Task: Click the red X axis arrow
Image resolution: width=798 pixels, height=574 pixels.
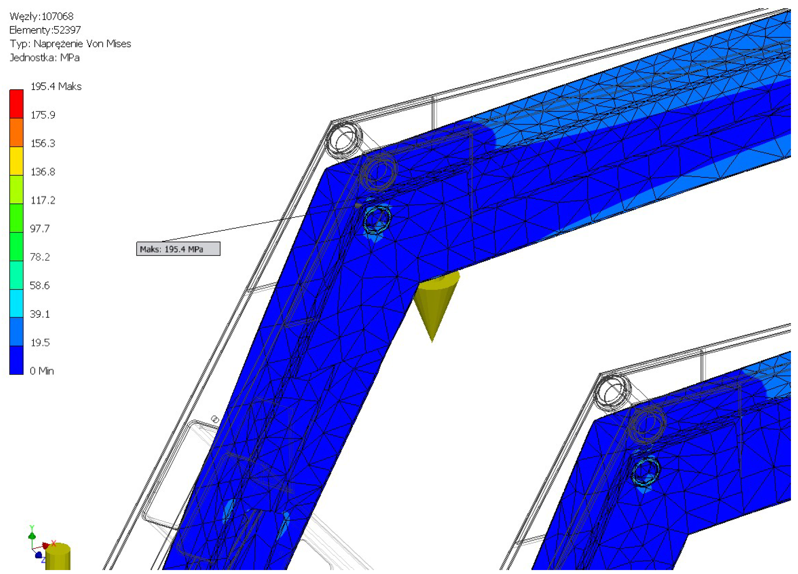Action: 46,545
